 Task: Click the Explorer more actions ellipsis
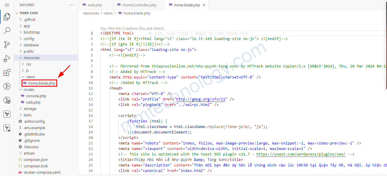click(71, 5)
